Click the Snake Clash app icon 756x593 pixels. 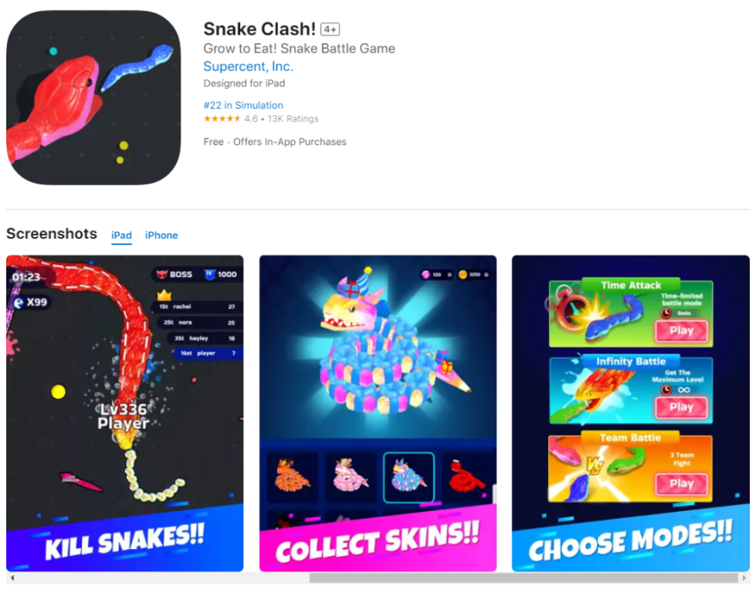[94, 98]
